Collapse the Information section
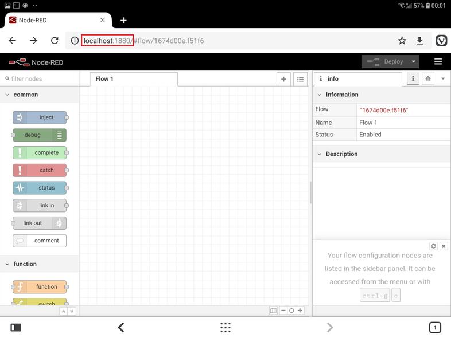Screen dimensions: 451x338 pos(320,95)
